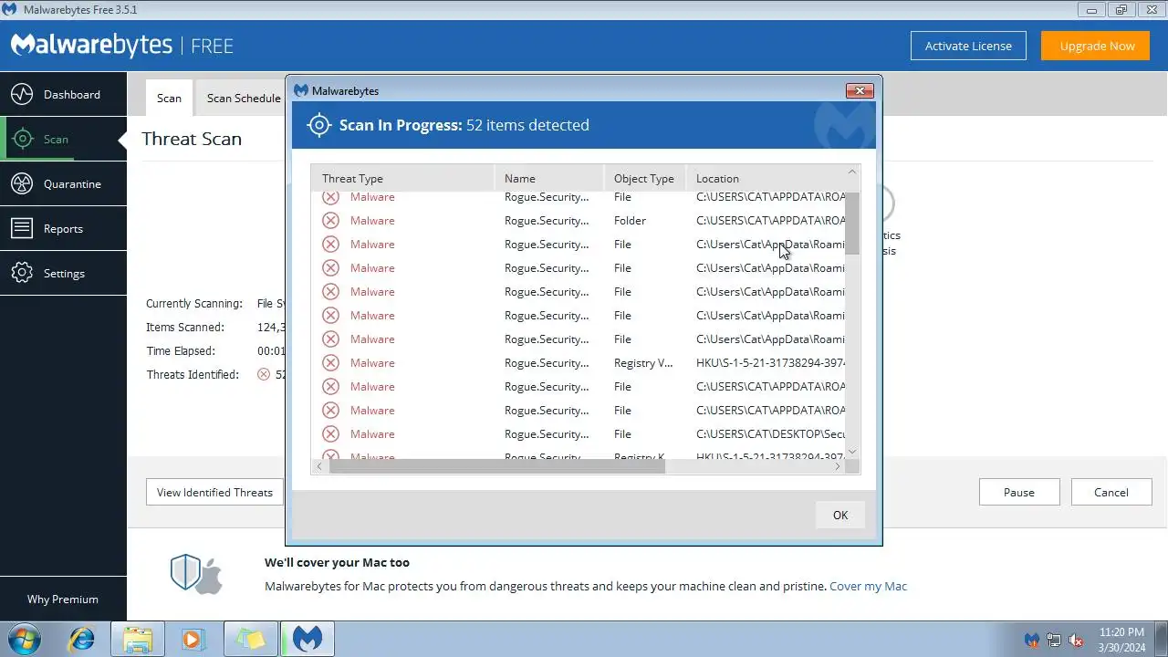Open the Cover my Mac link
The height and width of the screenshot is (657, 1168).
(868, 586)
